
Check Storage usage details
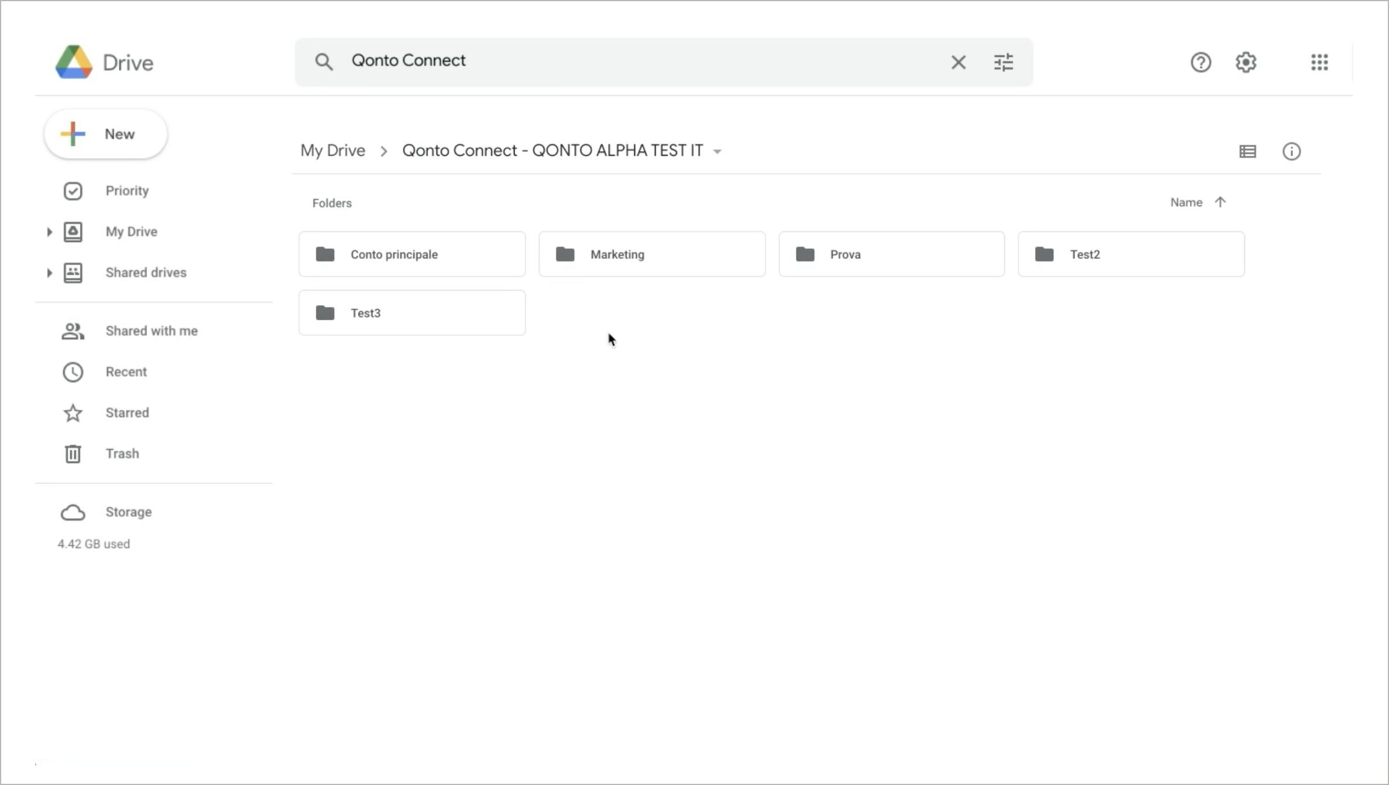coord(128,511)
